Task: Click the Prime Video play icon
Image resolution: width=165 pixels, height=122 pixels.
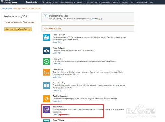Action: click(46, 61)
